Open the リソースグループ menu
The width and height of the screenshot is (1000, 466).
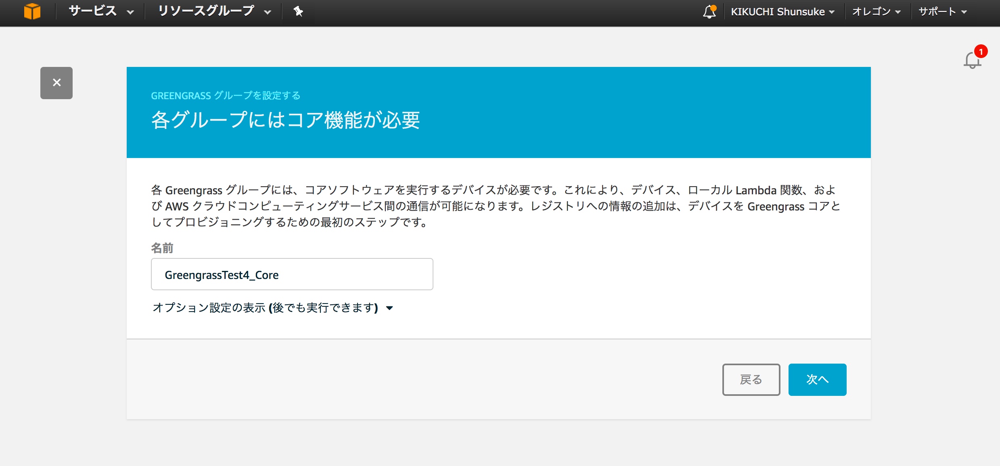(214, 11)
